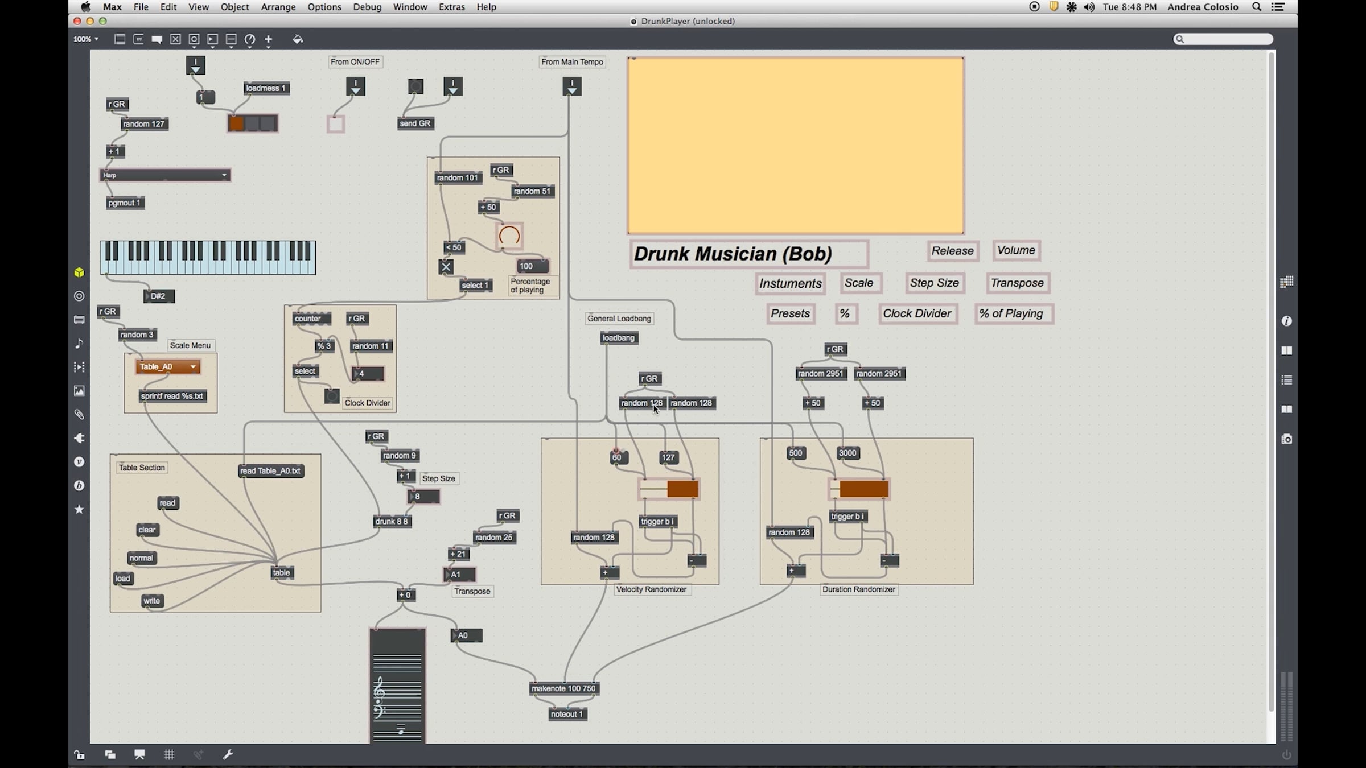
Task: Open the 100% zoom level dropdown
Action: coord(86,39)
